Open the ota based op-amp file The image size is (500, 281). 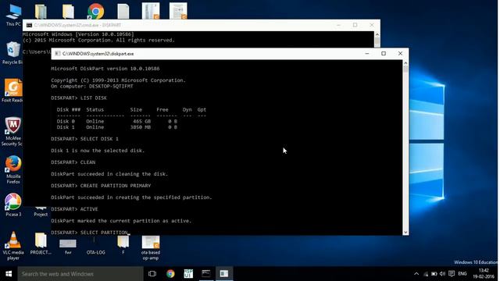click(151, 248)
